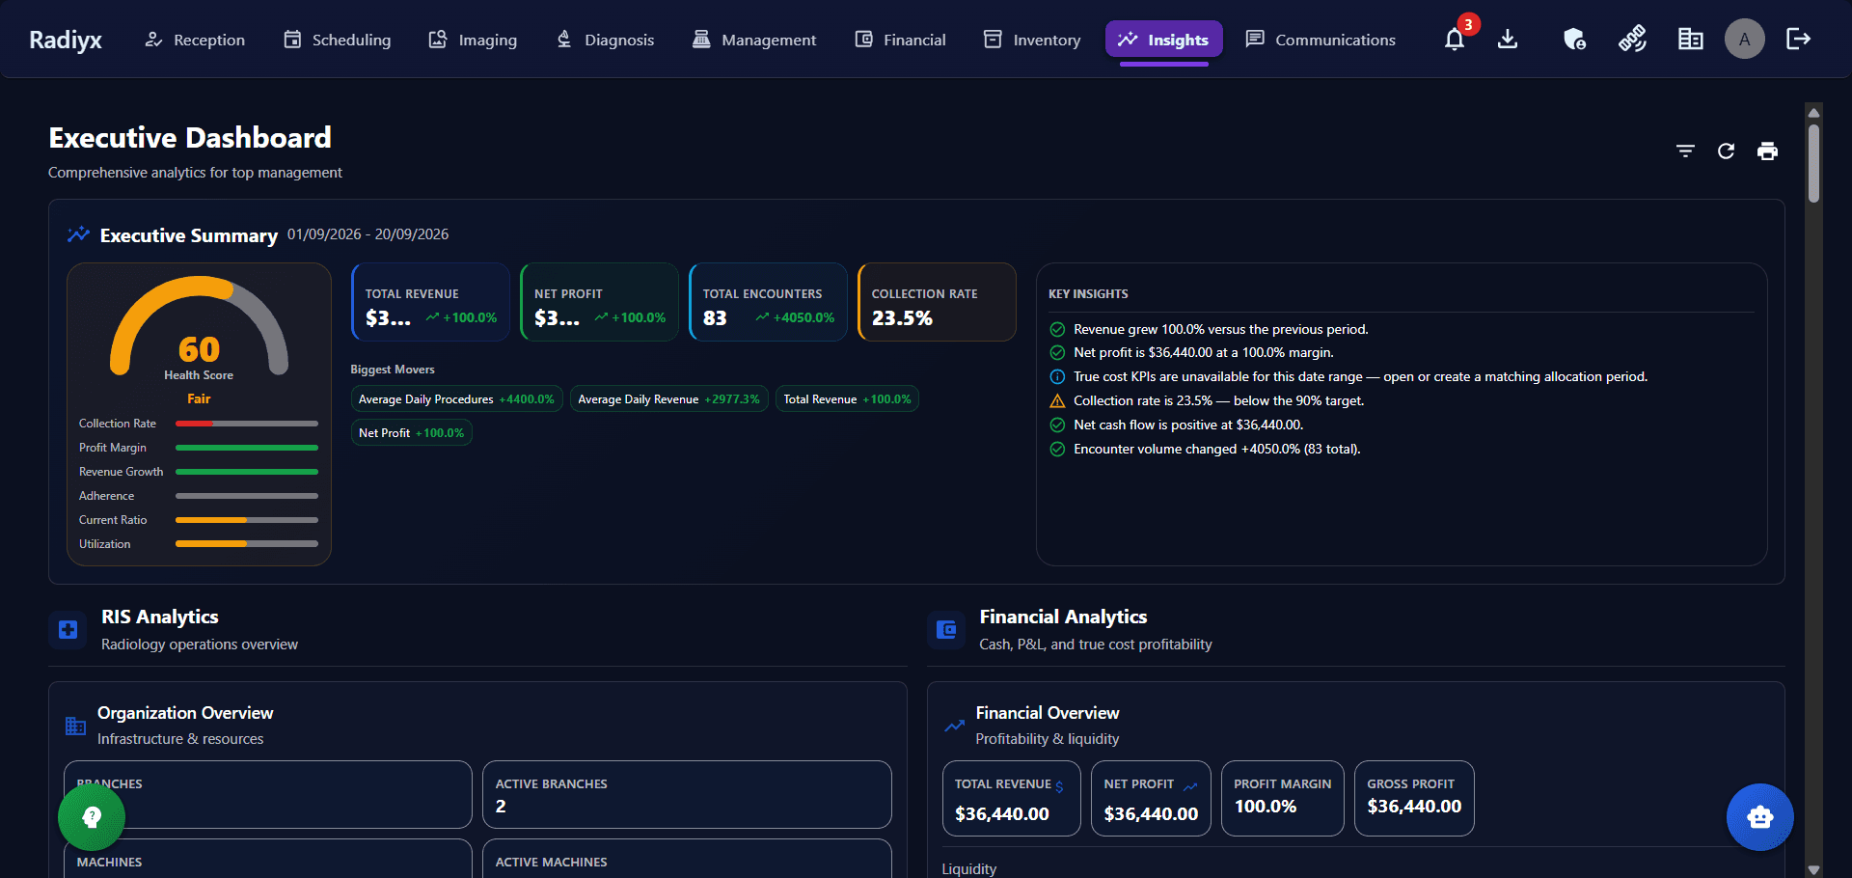The image size is (1852, 878).
Task: Open the Reception menu
Action: (195, 40)
